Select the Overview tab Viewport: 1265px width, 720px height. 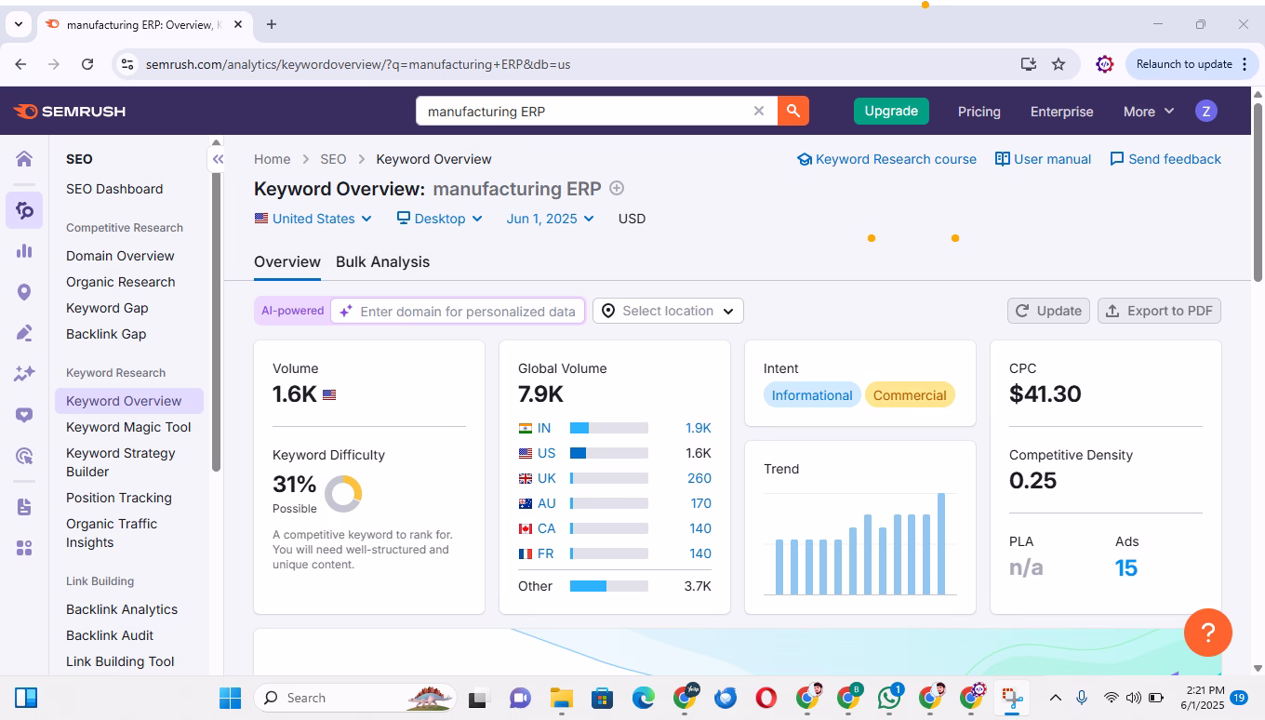click(x=287, y=262)
